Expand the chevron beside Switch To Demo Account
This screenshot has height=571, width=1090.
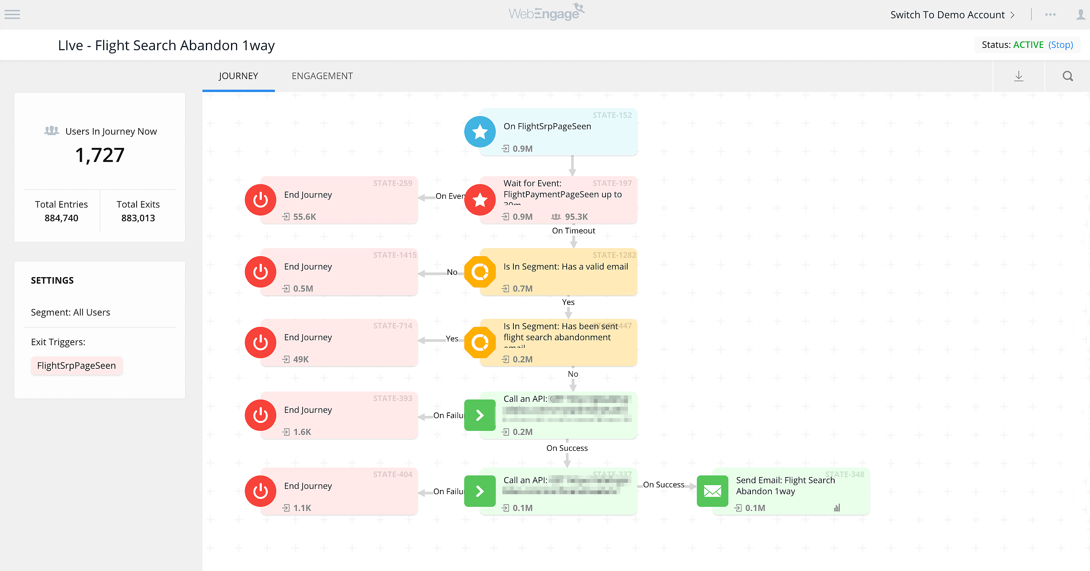[1012, 15]
